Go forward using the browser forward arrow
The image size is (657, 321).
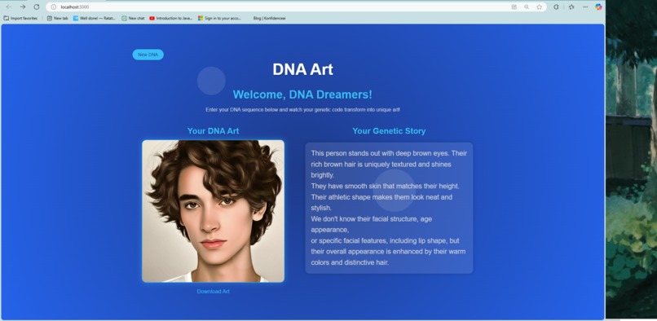tap(23, 7)
